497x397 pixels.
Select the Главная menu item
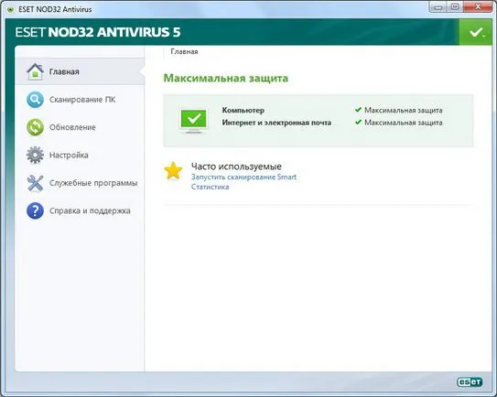tap(80, 71)
